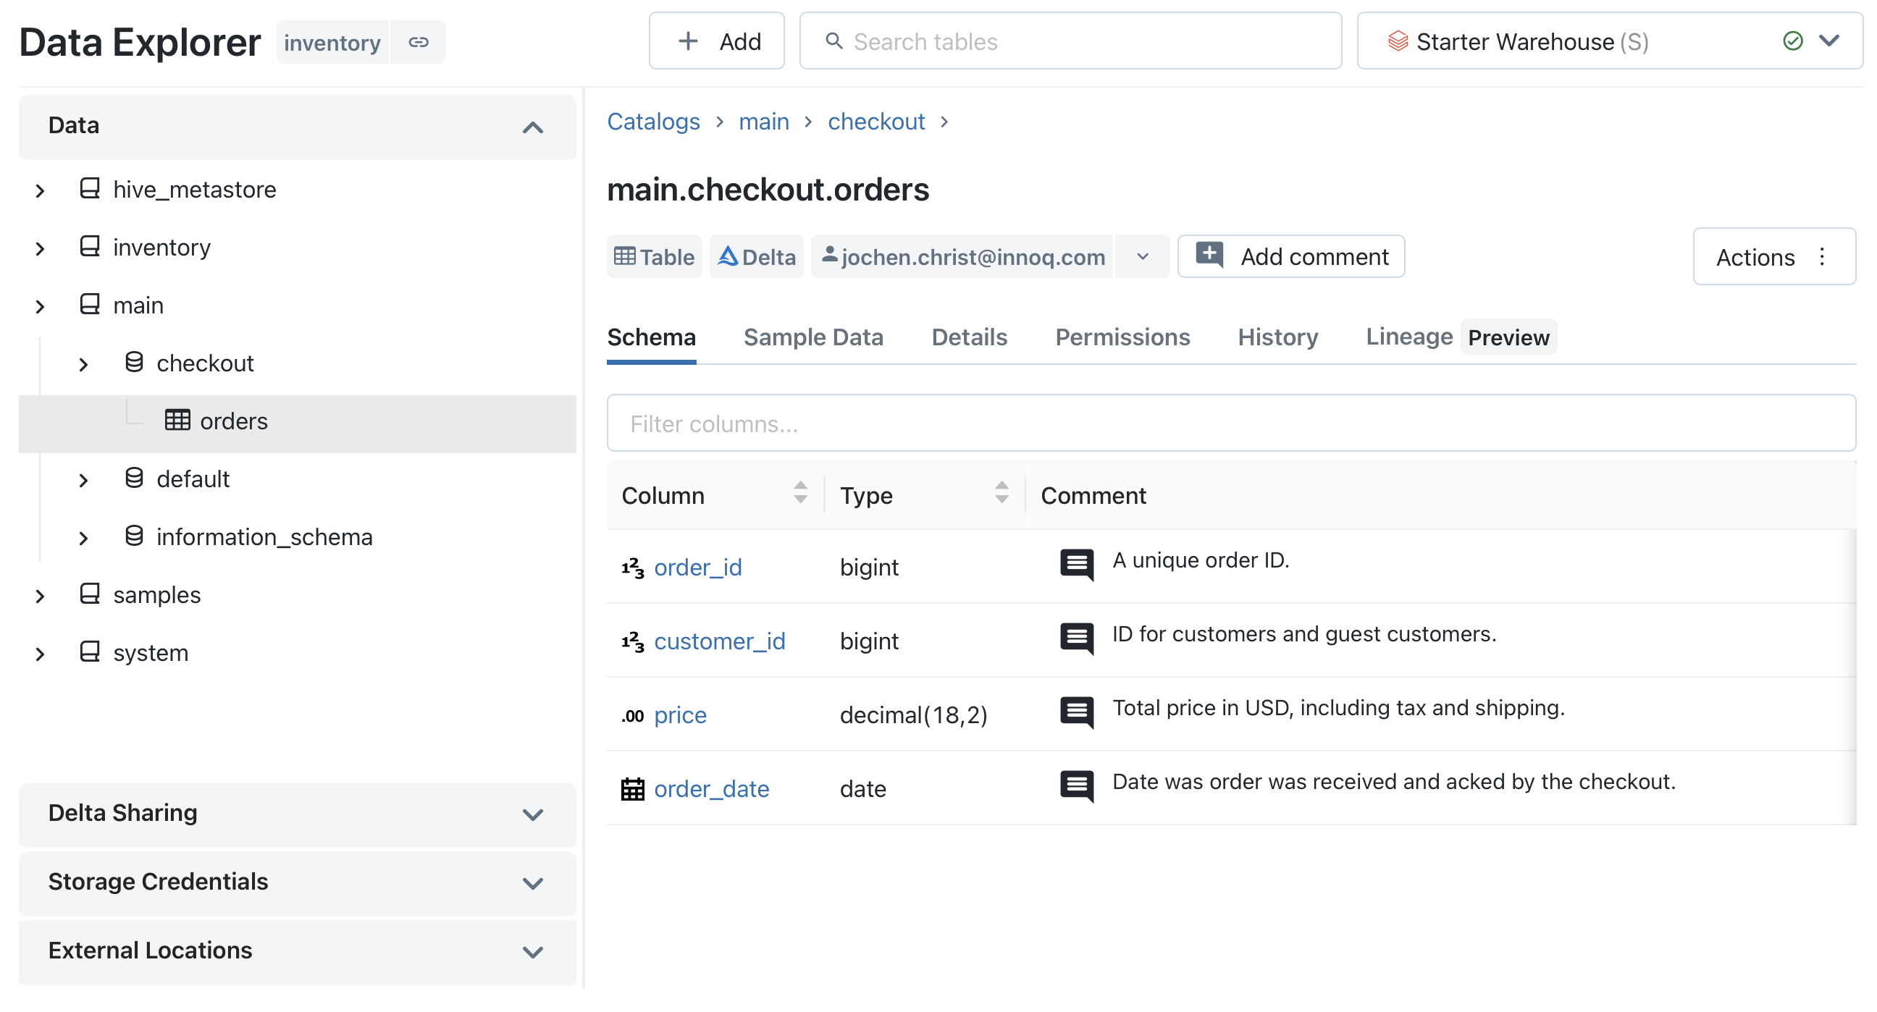Click the bigint number icon before customer_id
Viewport: 1877px width, 1012px height.
coord(631,641)
